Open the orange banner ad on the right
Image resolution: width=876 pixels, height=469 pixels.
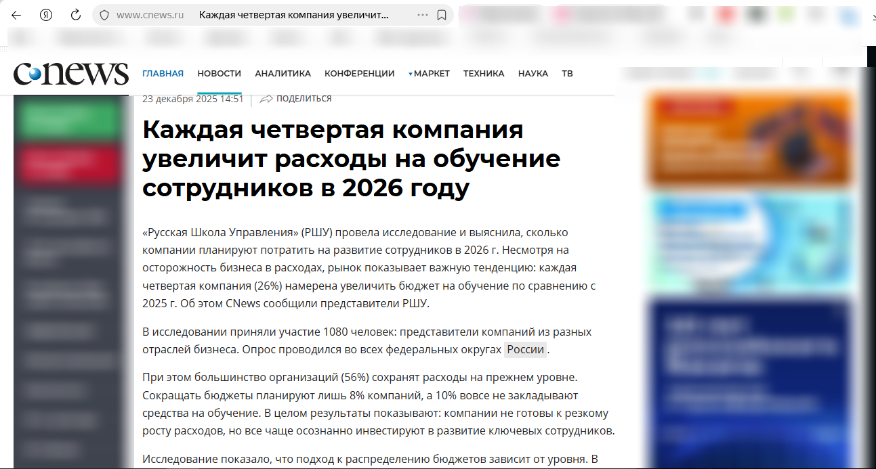(x=749, y=140)
